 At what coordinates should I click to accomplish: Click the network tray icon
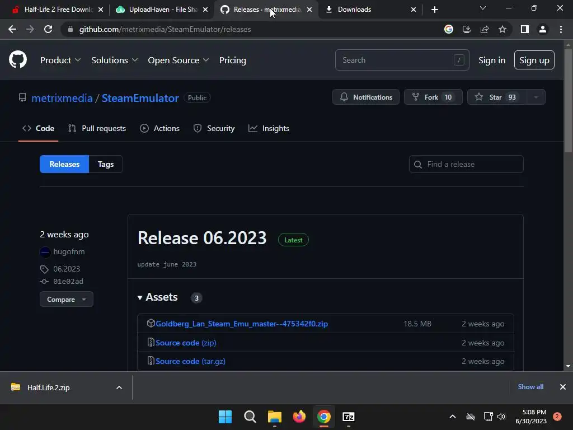488,417
